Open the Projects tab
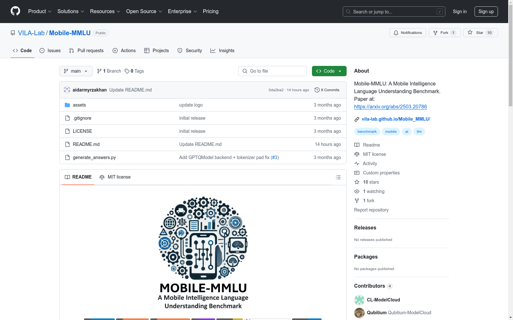 click(156, 51)
